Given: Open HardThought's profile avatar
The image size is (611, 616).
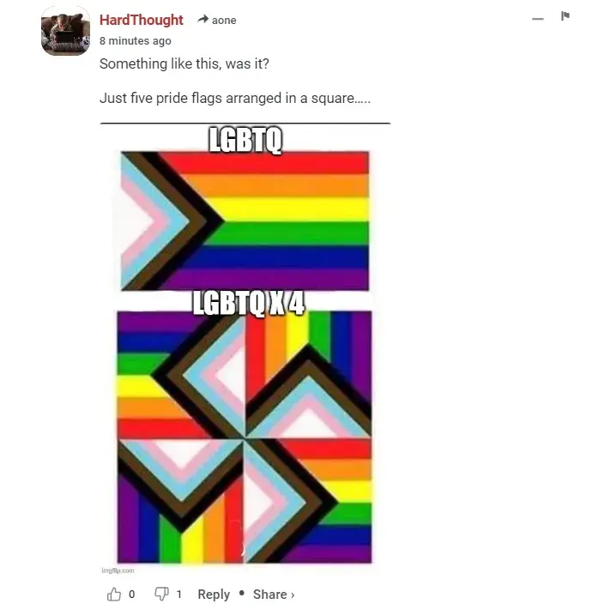Looking at the screenshot, I should (x=65, y=31).
